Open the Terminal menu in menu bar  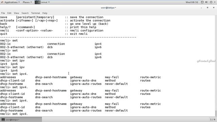pos(35,13)
